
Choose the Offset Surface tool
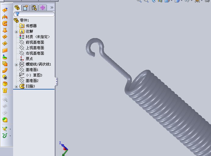pyautogui.click(x=5, y=64)
